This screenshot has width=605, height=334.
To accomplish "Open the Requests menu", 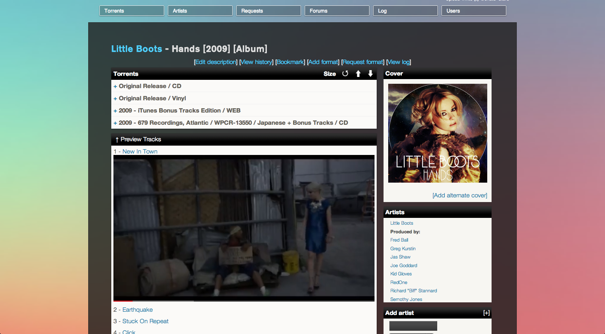I will tap(269, 11).
